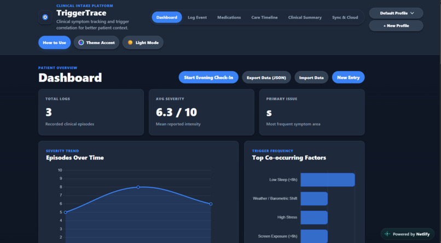Click the "Most frequent symptom area" text
The height and width of the screenshot is (243, 441).
pyautogui.click(x=293, y=124)
